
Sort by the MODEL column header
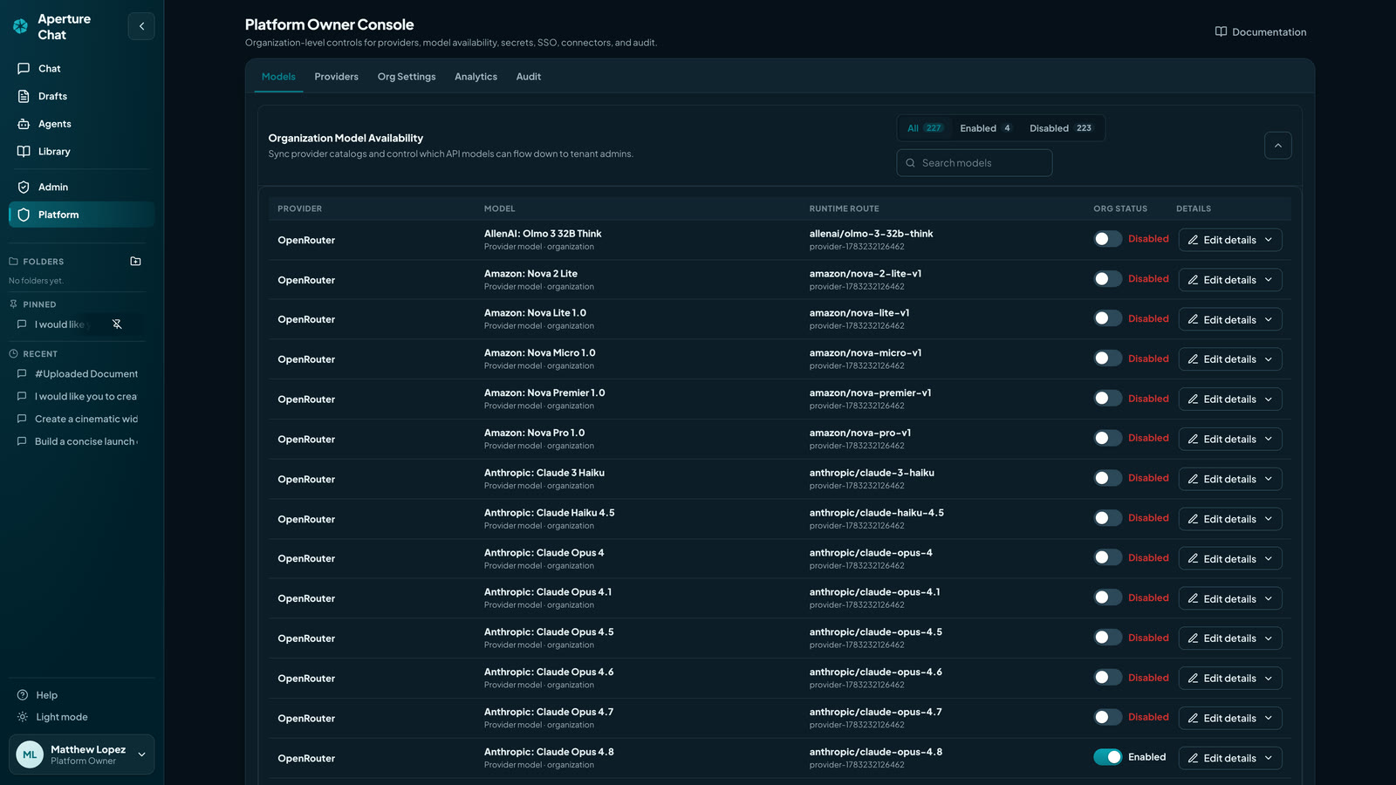click(499, 208)
